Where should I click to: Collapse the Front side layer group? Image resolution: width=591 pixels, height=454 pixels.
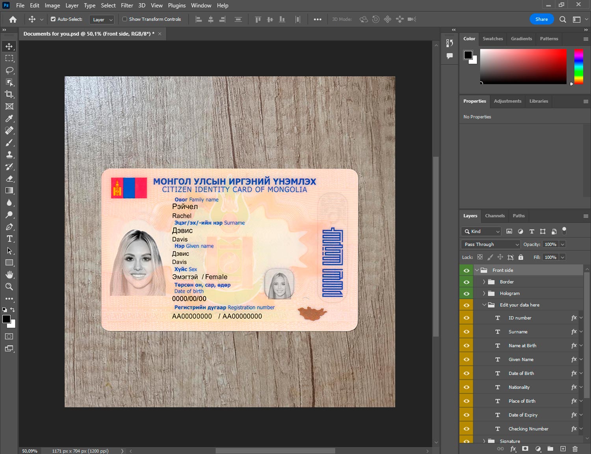(x=477, y=270)
